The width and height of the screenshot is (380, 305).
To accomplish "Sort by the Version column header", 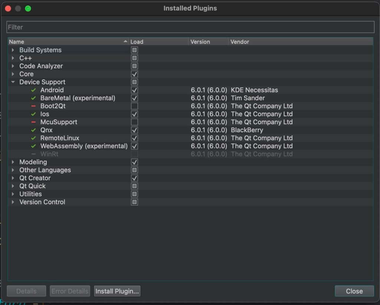I will (209, 42).
